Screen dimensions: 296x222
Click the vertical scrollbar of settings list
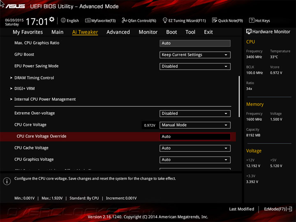click(239, 96)
